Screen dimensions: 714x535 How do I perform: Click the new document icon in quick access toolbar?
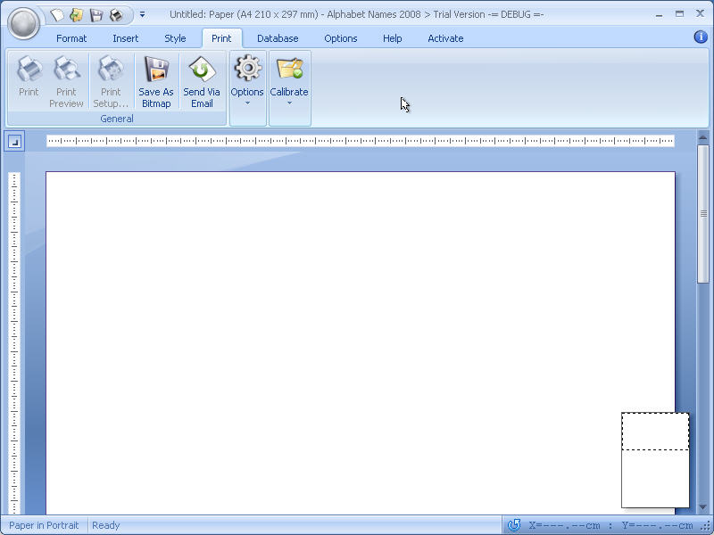[x=57, y=15]
